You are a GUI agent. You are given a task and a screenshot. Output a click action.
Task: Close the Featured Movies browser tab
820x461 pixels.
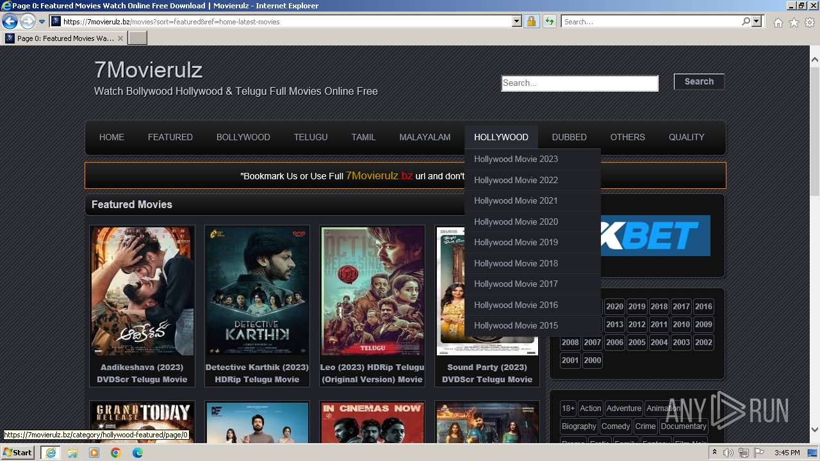point(120,38)
